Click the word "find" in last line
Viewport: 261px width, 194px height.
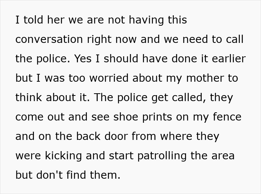pyautogui.click(x=79, y=175)
